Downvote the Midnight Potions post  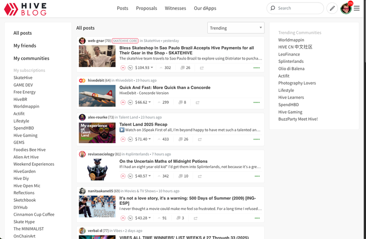point(131,176)
